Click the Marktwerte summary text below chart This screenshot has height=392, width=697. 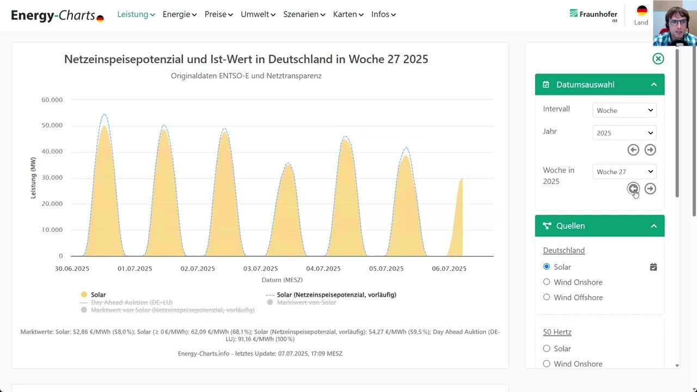pyautogui.click(x=260, y=335)
